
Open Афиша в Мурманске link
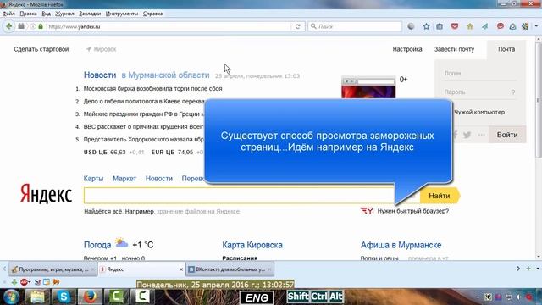(x=401, y=245)
